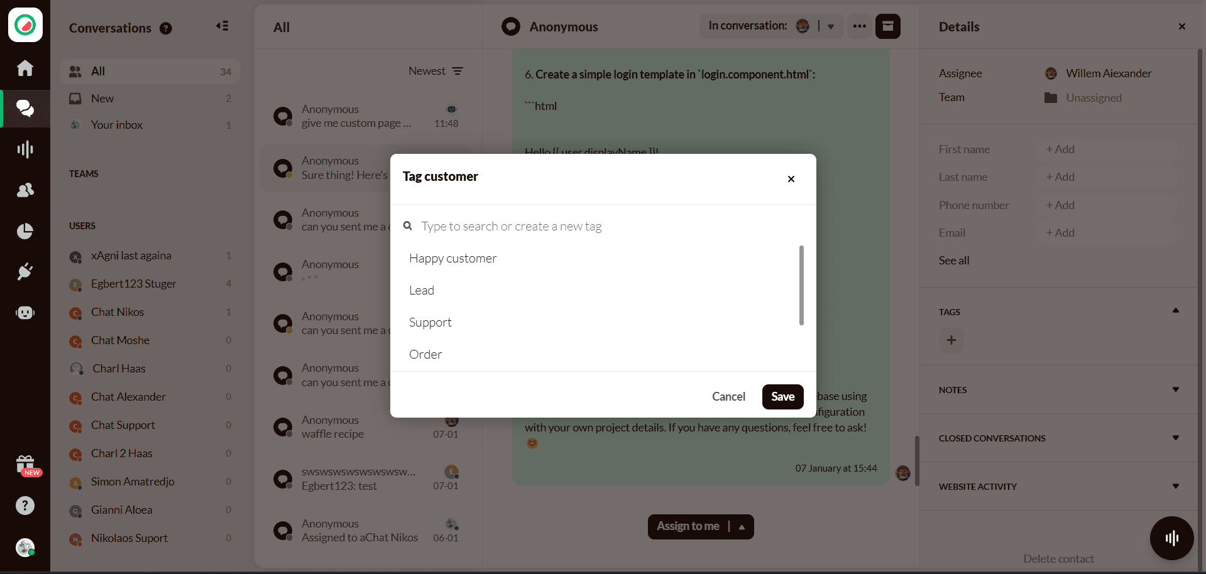This screenshot has height=574, width=1206.
Task: Select user Charl Haas
Action: [x=150, y=369]
